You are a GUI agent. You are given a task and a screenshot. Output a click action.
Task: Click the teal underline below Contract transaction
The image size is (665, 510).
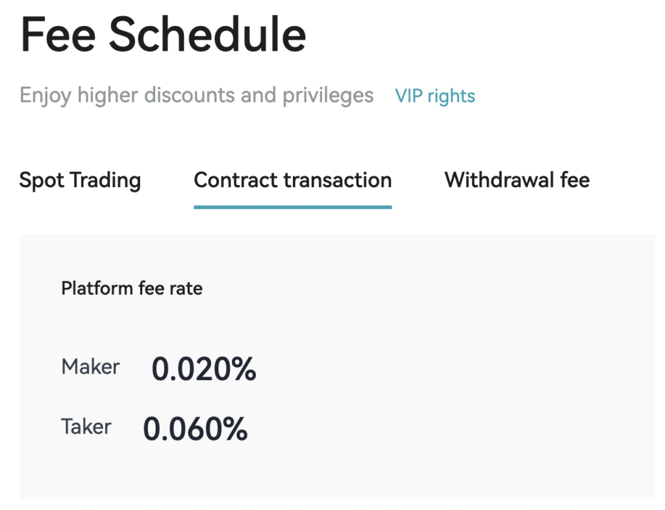pos(292,207)
